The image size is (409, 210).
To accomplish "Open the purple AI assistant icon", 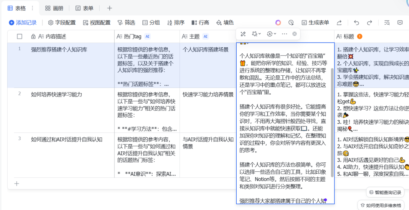I will tap(278, 23).
